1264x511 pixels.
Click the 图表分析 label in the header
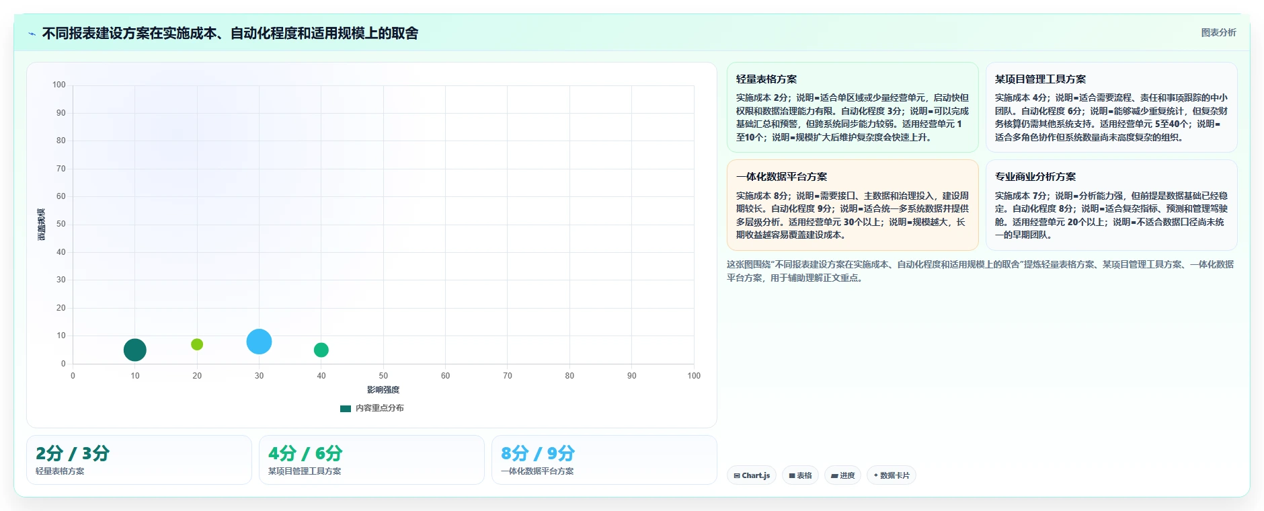point(1218,32)
